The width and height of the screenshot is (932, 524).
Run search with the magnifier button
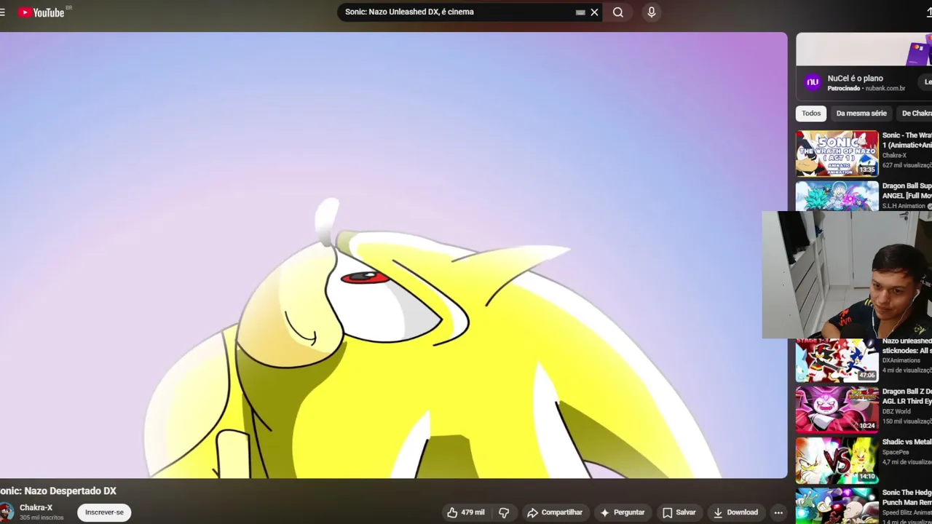[x=618, y=12]
